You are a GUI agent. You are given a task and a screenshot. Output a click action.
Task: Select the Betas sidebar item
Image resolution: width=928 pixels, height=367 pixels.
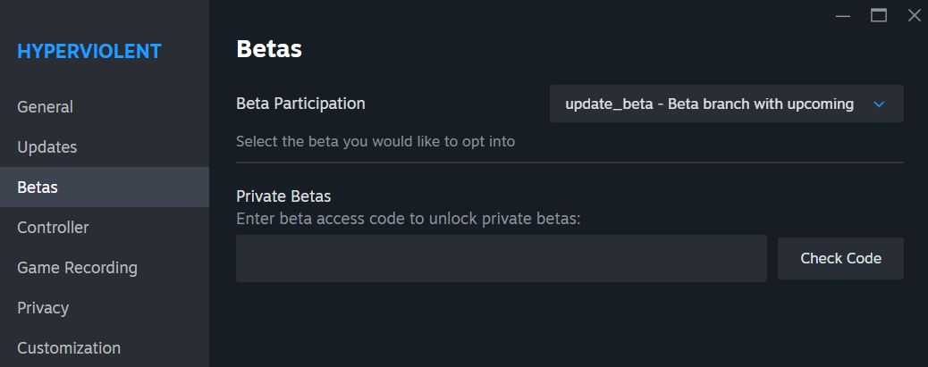point(38,188)
